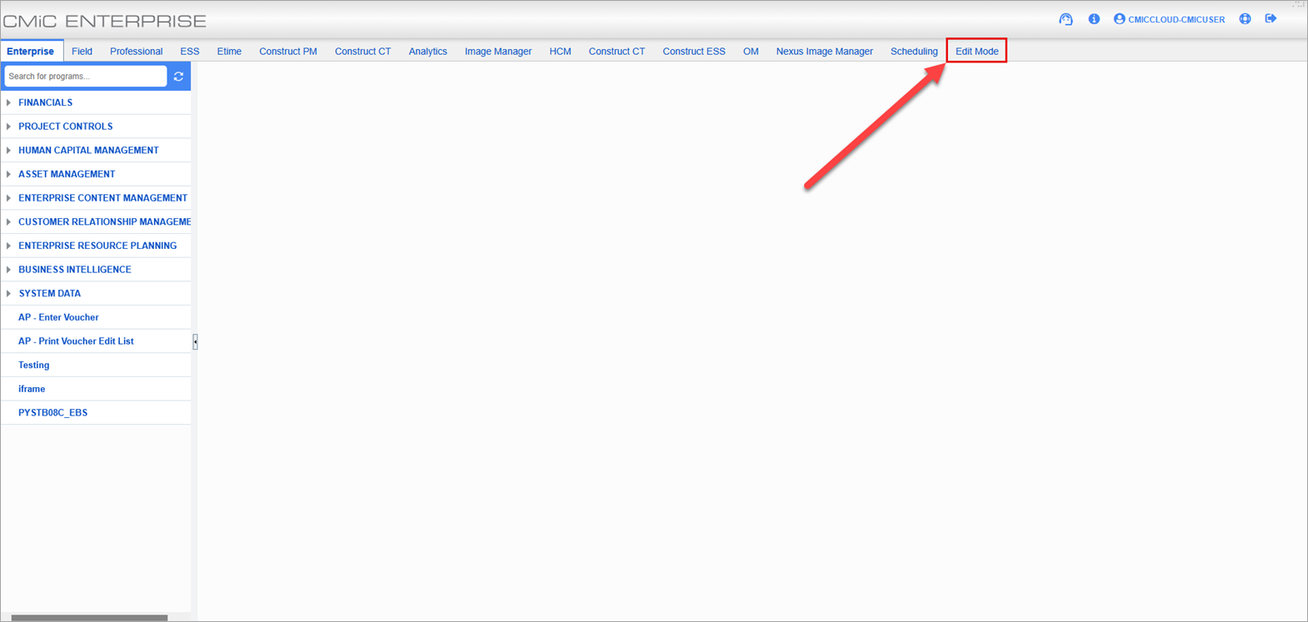Switch to the Analytics tab
1308x622 pixels.
(x=427, y=51)
